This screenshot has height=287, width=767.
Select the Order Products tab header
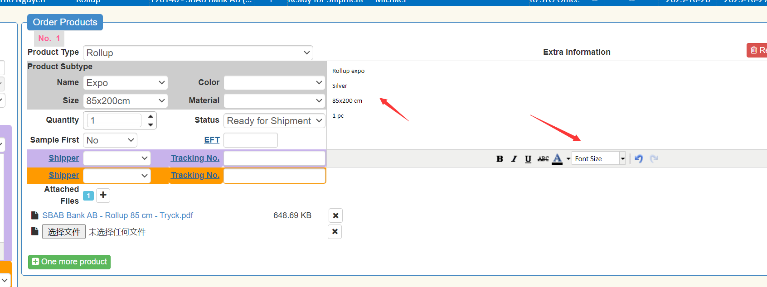click(x=65, y=22)
